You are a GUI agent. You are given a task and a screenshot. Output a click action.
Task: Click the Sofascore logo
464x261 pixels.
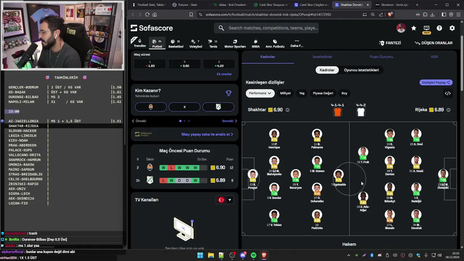[x=152, y=28]
